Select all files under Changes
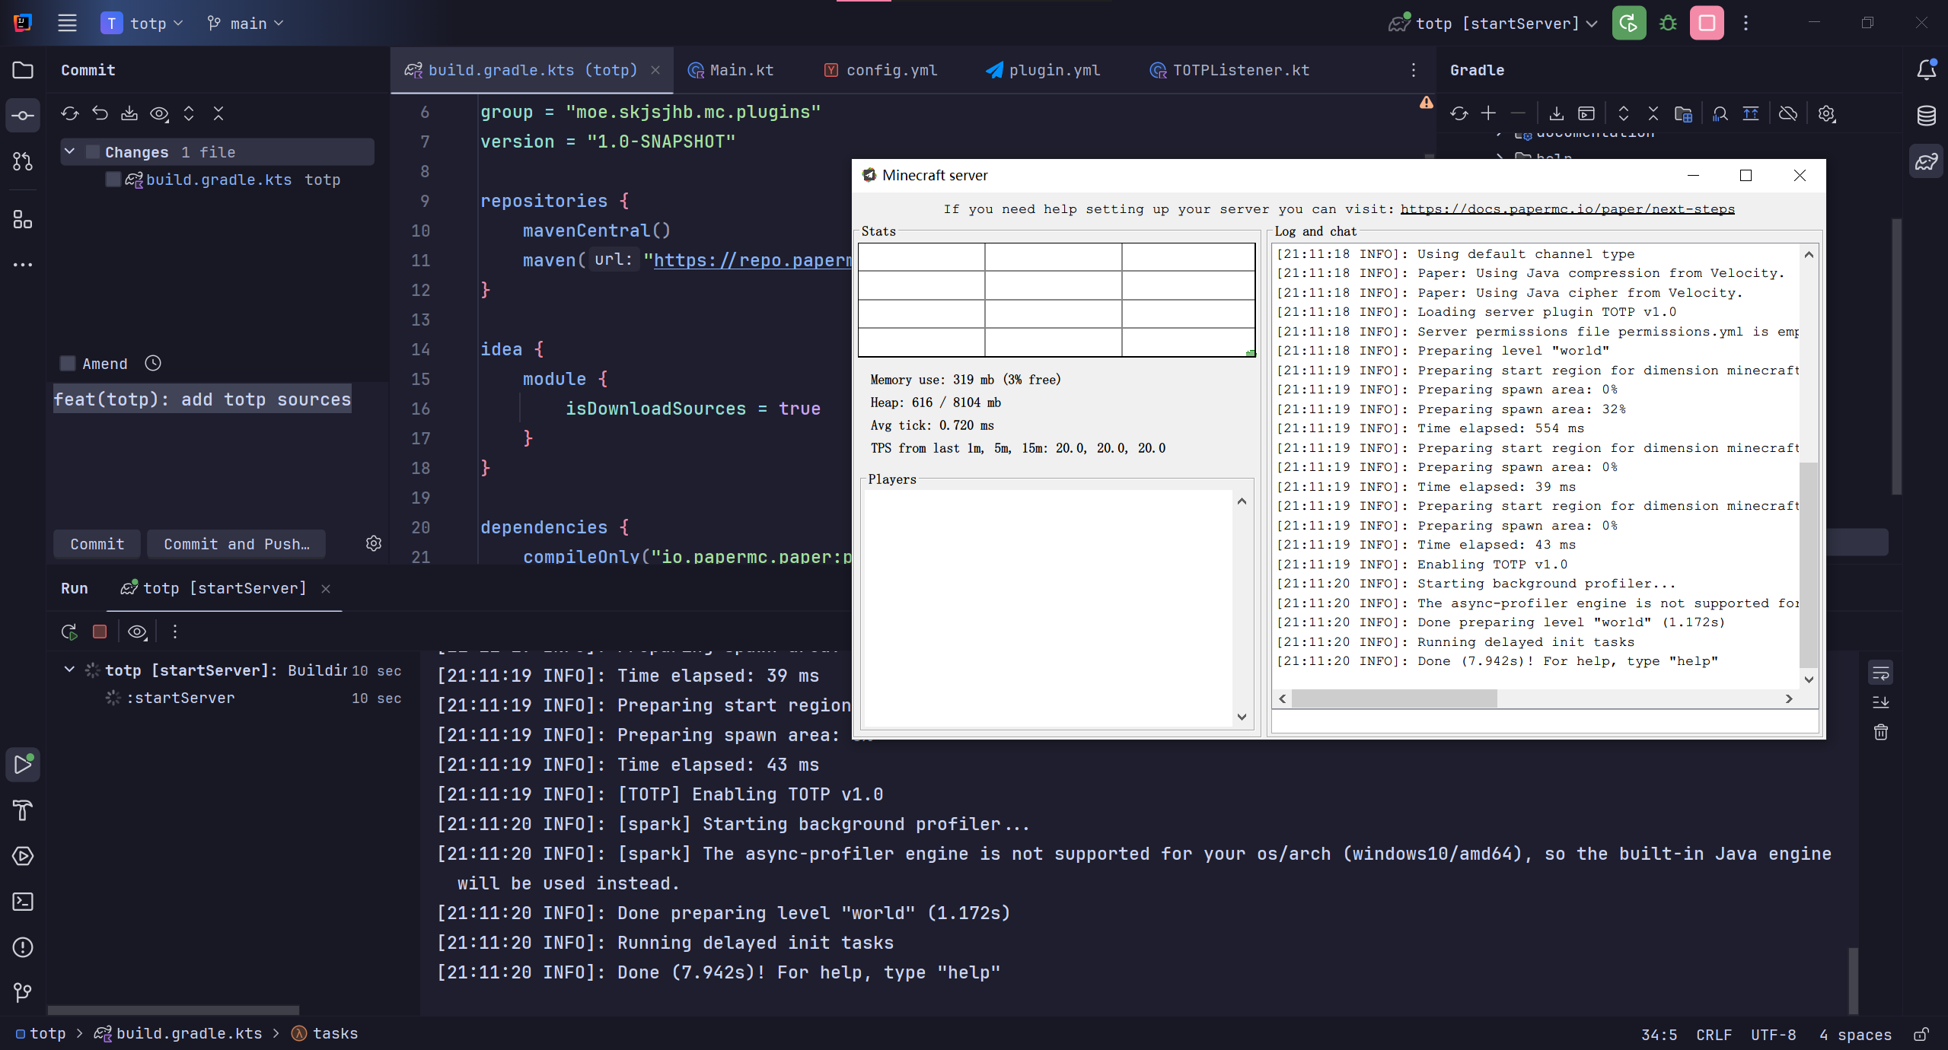This screenshot has height=1050, width=1948. (92, 151)
